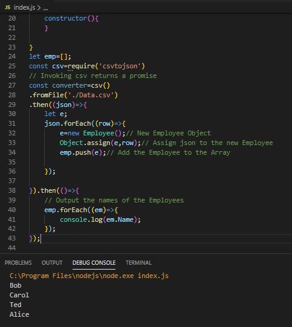Click 'Employee()' on line 32
The width and height of the screenshot is (292, 327).
[102, 133]
